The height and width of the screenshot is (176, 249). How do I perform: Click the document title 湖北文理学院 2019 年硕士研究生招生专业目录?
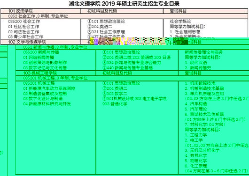(124, 4)
